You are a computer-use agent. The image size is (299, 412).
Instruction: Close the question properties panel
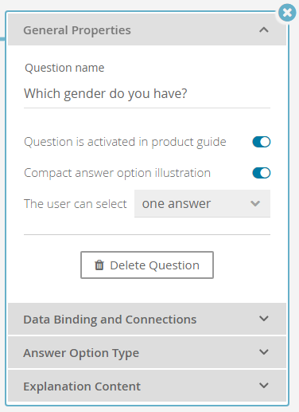287,13
